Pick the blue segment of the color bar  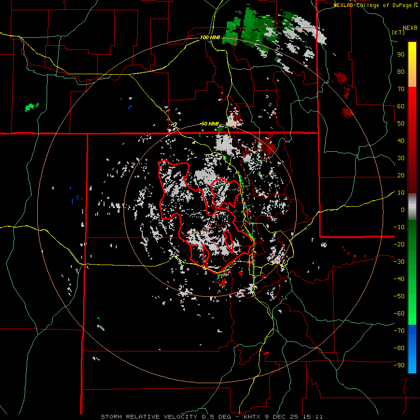click(x=412, y=349)
